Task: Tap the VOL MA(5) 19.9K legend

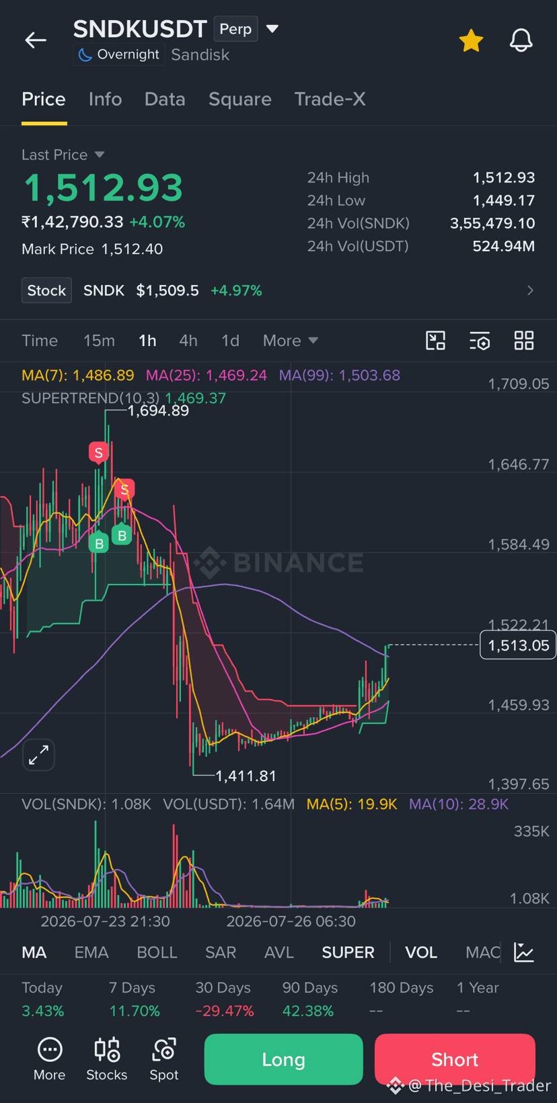Action: point(352,804)
